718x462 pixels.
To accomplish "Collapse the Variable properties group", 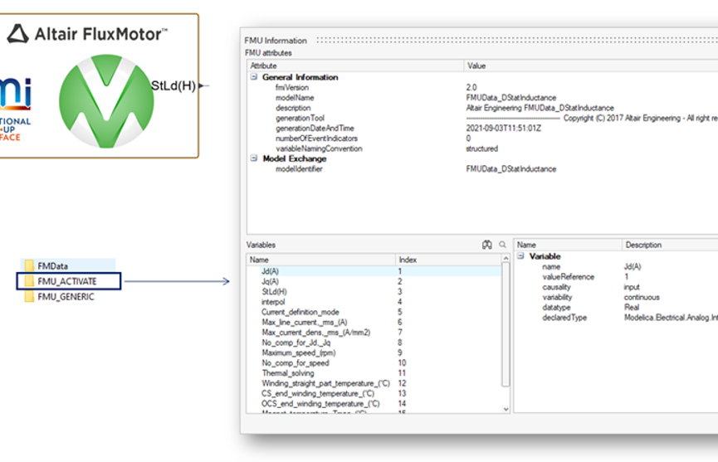I will click(x=520, y=255).
